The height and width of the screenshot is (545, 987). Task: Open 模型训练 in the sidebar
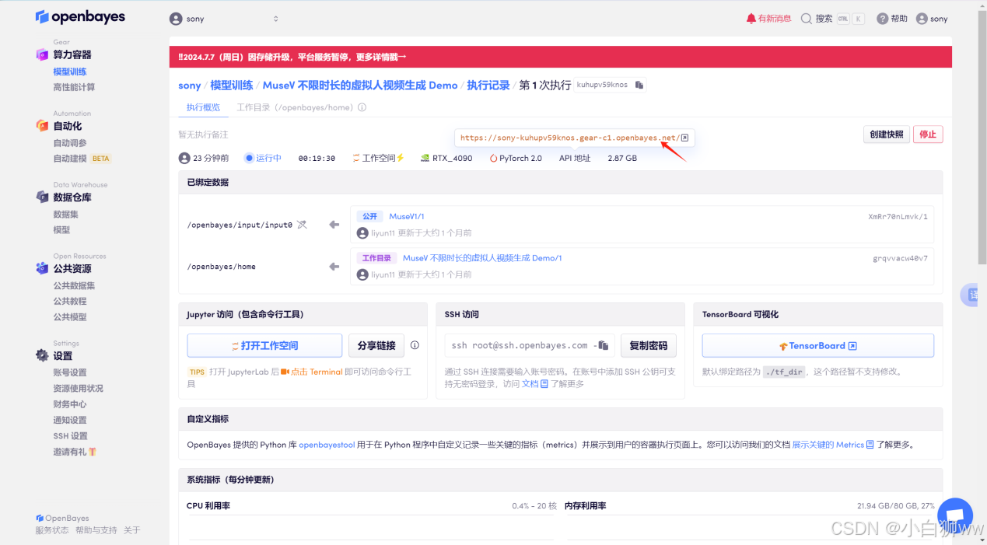[70, 72]
